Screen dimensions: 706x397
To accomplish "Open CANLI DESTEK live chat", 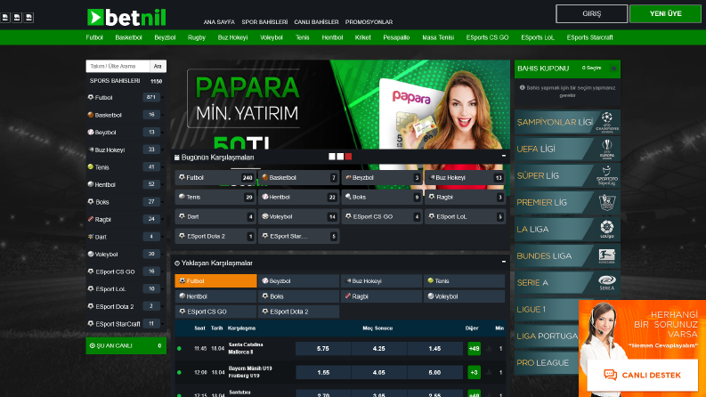I will pos(642,375).
